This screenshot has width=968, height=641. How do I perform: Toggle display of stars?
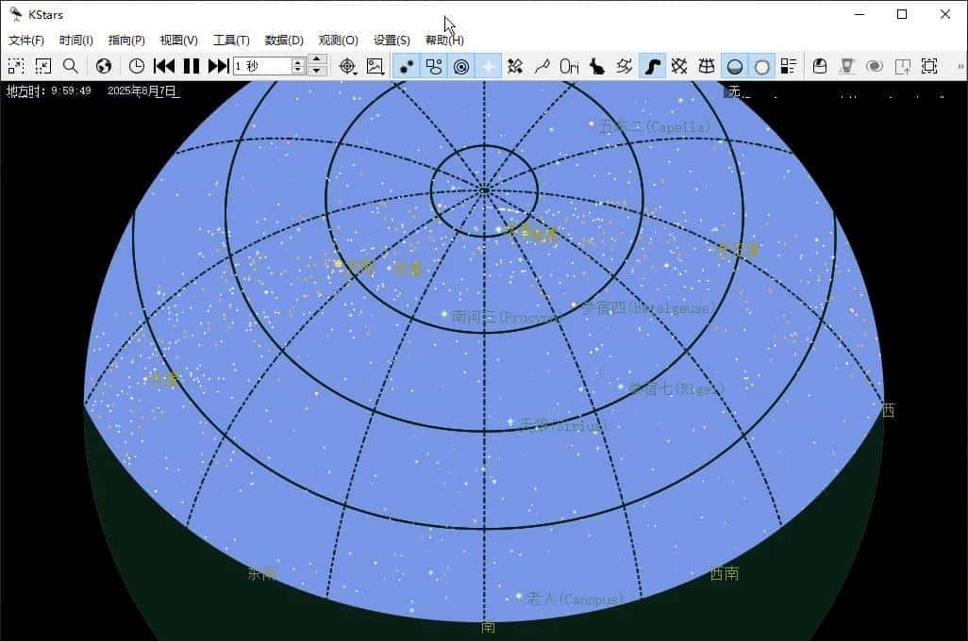407,66
